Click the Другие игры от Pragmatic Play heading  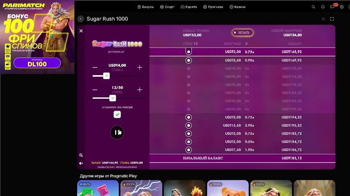click(108, 176)
